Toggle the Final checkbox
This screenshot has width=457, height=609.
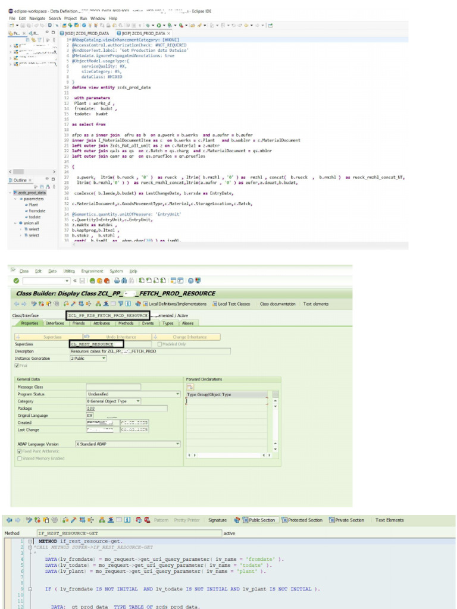pyautogui.click(x=17, y=366)
